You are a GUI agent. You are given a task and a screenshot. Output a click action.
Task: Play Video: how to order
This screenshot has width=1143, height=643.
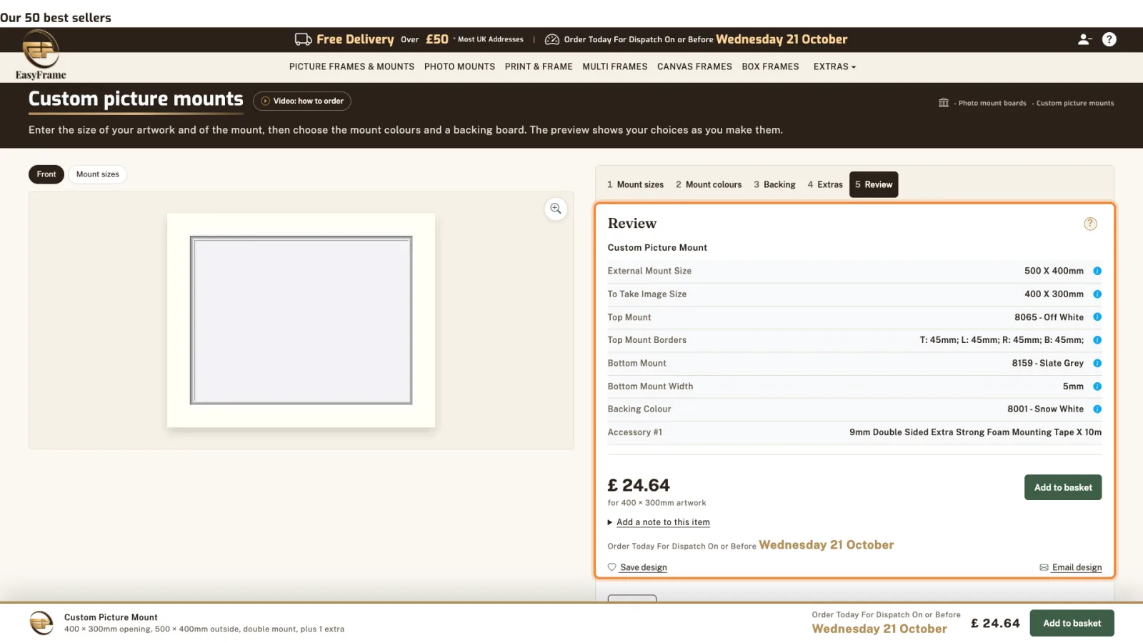pos(302,101)
